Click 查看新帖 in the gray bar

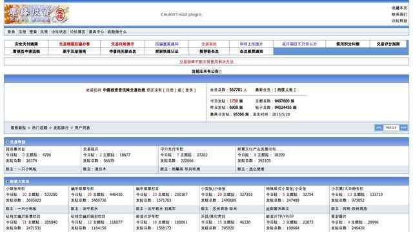pyautogui.click(x=18, y=128)
